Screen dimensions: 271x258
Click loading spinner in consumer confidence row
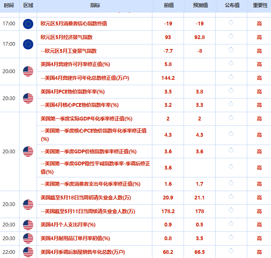231,22
